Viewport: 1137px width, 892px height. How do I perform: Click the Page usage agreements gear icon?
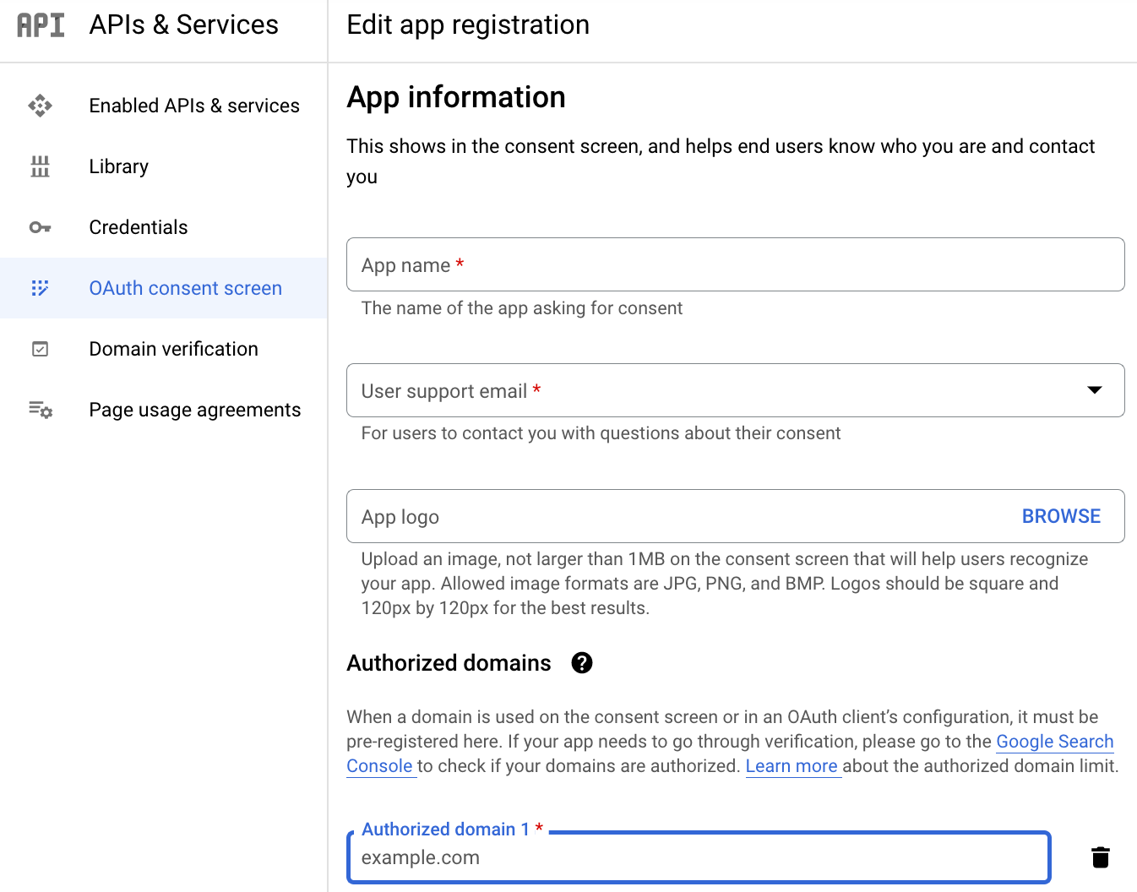coord(40,410)
